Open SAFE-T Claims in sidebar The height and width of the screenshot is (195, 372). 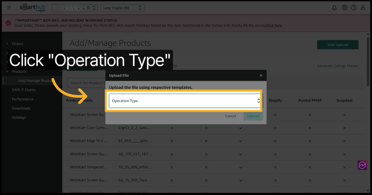pos(24,90)
